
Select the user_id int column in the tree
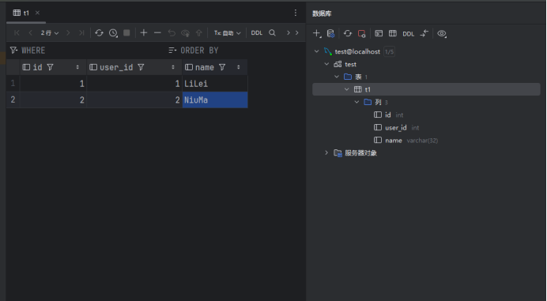[396, 128]
